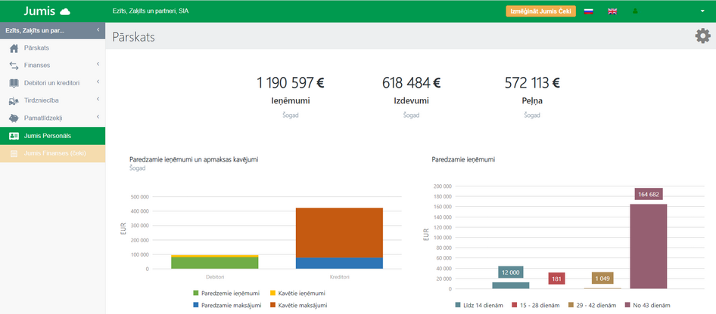Screen dimensions: 716x314
Task: Toggle Kavētie maksājumi legend swatch
Action: (x=273, y=305)
